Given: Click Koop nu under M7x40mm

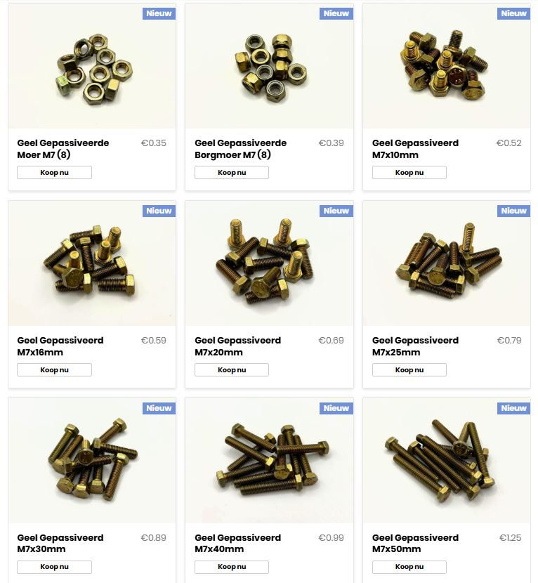Looking at the screenshot, I should click(232, 567).
